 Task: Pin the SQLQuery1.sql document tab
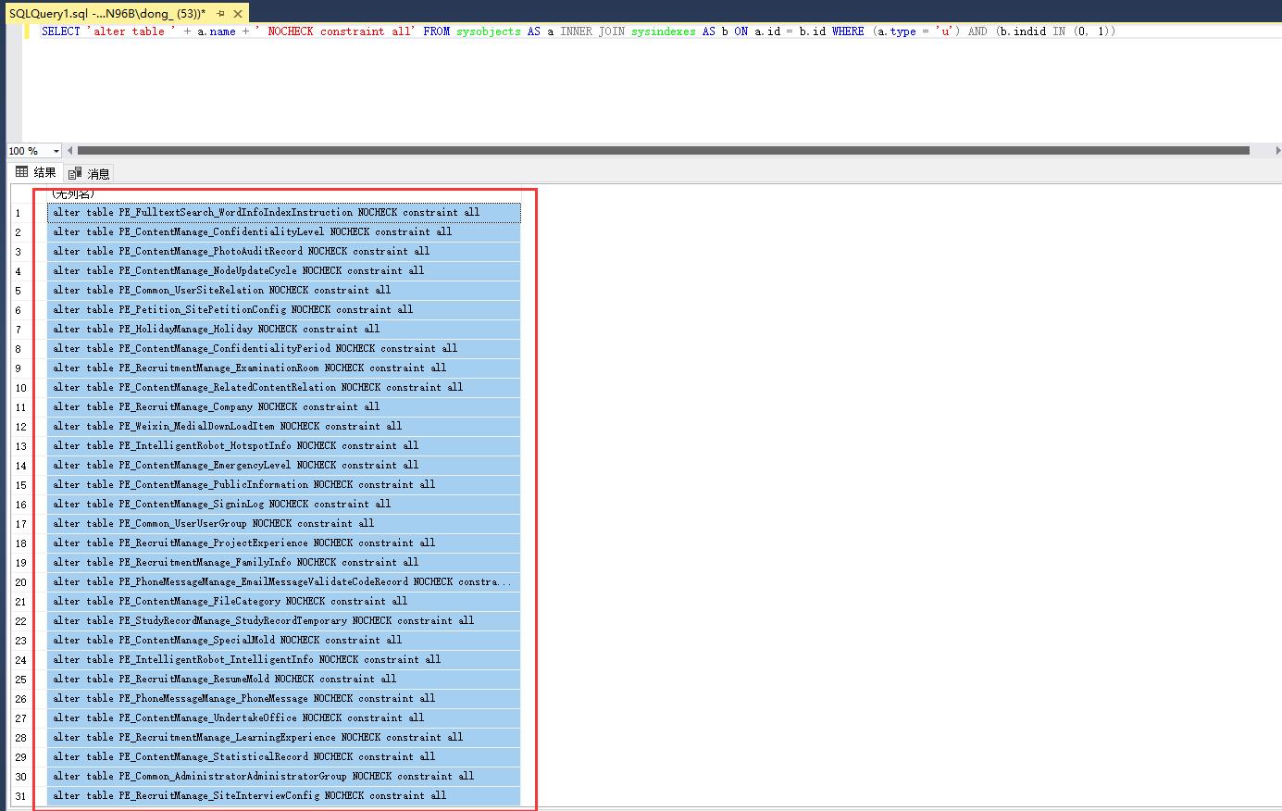[220, 14]
